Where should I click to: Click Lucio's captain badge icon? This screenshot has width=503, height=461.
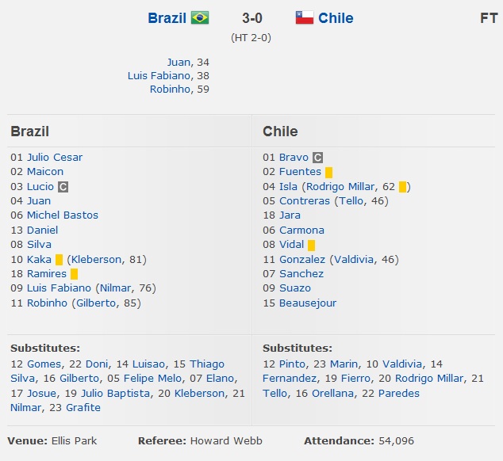63,186
